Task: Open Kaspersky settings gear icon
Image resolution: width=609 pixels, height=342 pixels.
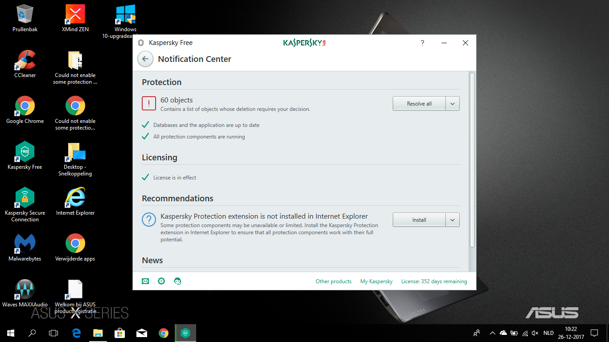Action: coord(161,281)
